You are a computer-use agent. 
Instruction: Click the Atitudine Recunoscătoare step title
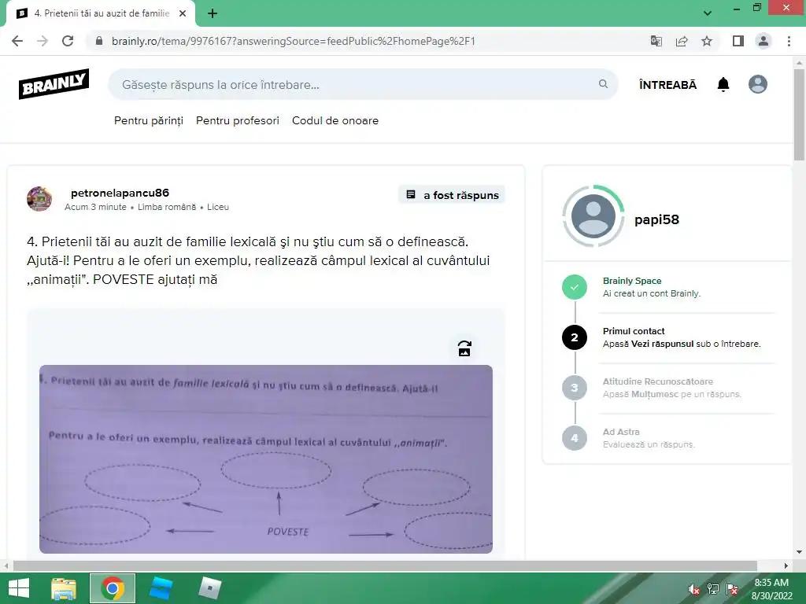point(657,381)
